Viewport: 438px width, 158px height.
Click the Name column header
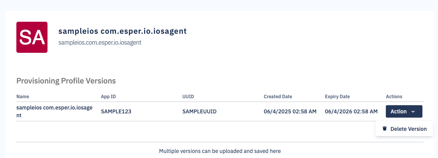tap(23, 96)
